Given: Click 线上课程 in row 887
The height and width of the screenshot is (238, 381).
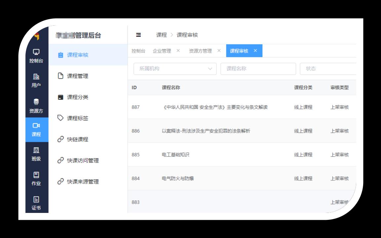Looking at the screenshot, I should coord(303,107).
